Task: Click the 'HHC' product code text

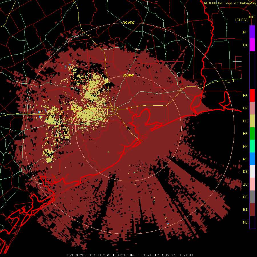Action: click(251, 17)
